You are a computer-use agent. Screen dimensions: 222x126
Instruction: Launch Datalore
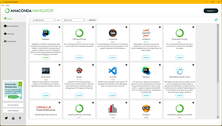(x=146, y=95)
